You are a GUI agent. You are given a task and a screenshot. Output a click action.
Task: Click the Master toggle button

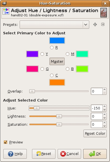57,62
